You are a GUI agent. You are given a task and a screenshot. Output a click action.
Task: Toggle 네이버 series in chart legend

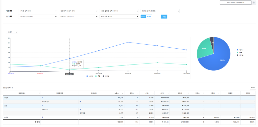pyautogui.click(x=90, y=76)
